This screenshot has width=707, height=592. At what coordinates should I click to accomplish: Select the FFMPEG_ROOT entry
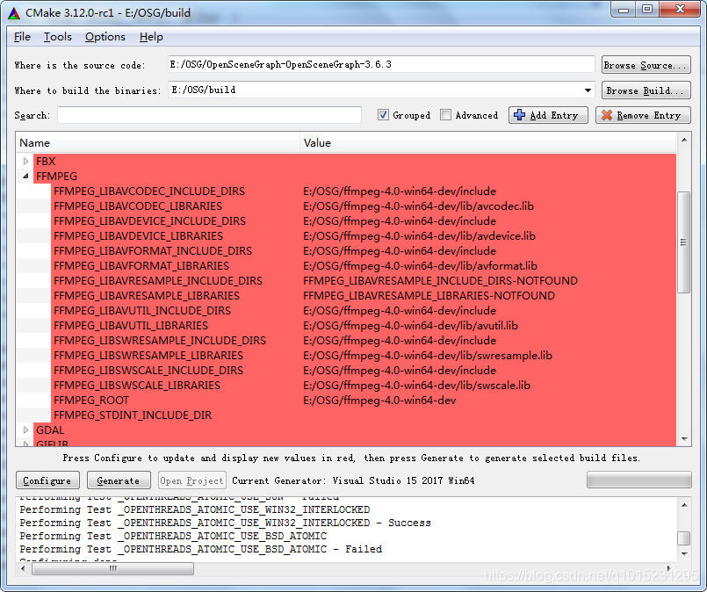pyautogui.click(x=91, y=400)
